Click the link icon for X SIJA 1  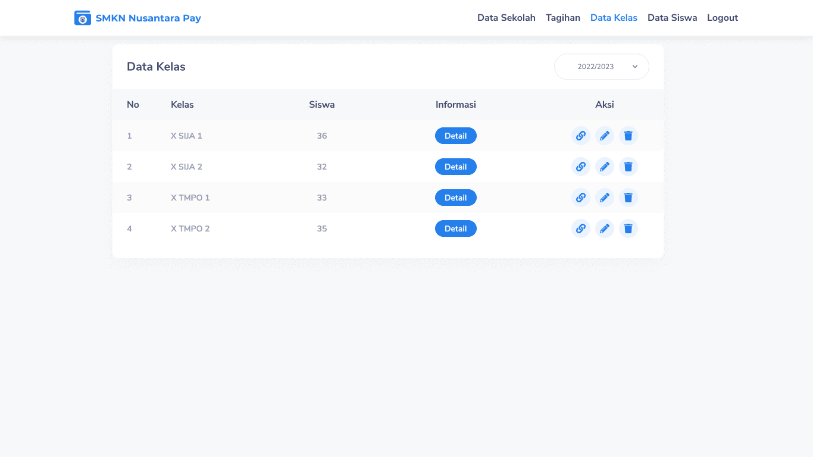[581, 136]
